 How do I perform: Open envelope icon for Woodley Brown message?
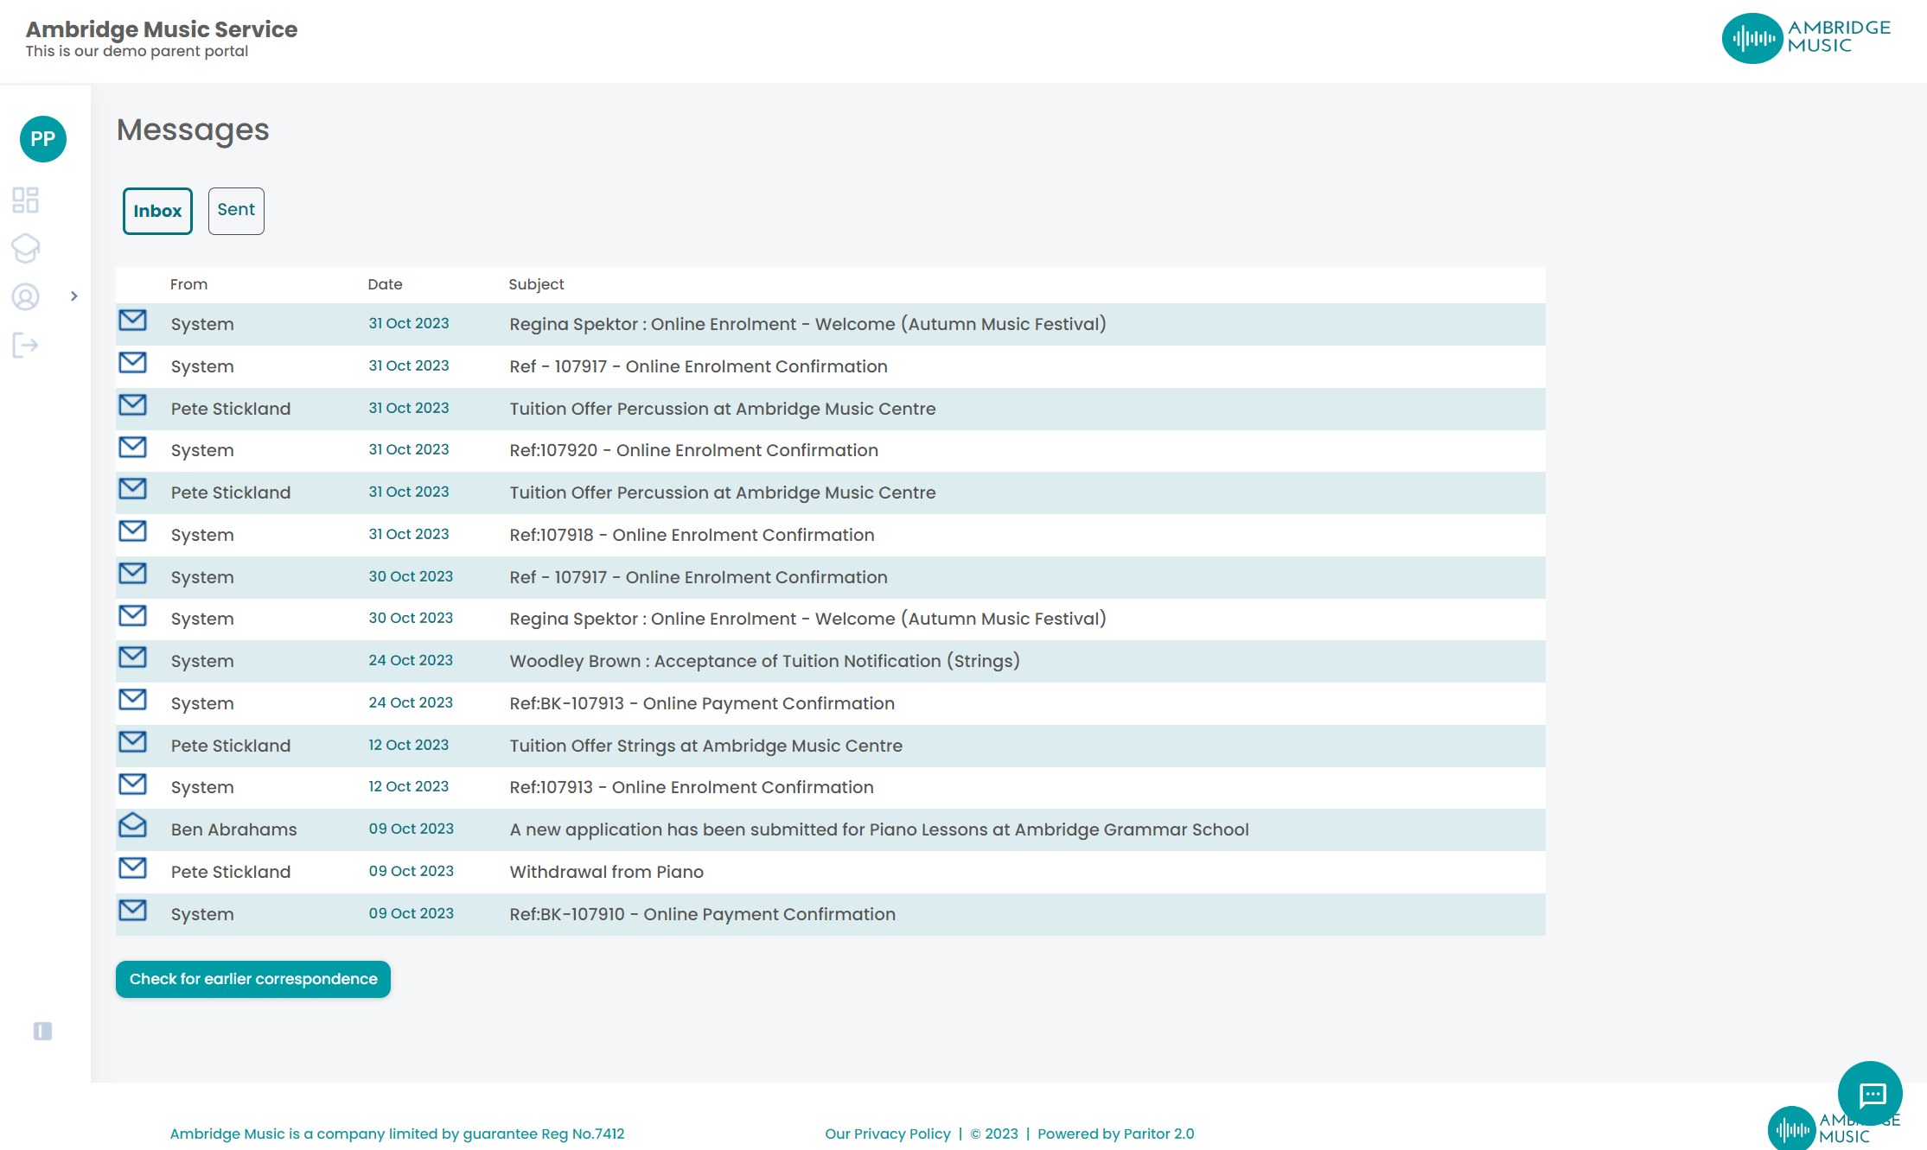coord(132,658)
